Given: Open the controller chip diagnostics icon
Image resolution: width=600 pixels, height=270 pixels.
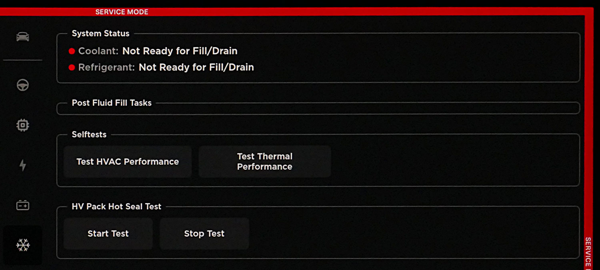Looking at the screenshot, I should (23, 125).
